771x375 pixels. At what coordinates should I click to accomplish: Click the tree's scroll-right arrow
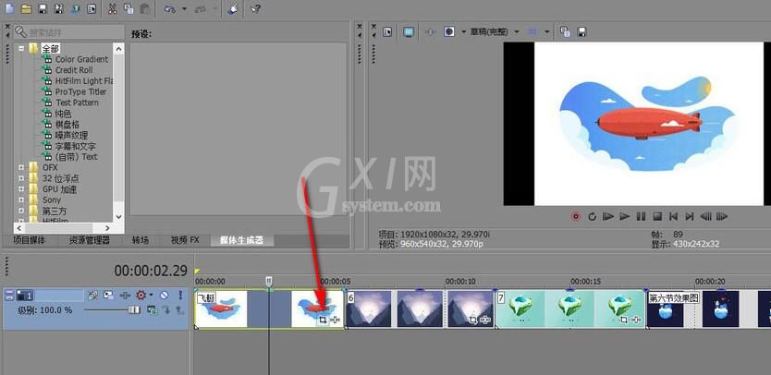tap(107, 228)
